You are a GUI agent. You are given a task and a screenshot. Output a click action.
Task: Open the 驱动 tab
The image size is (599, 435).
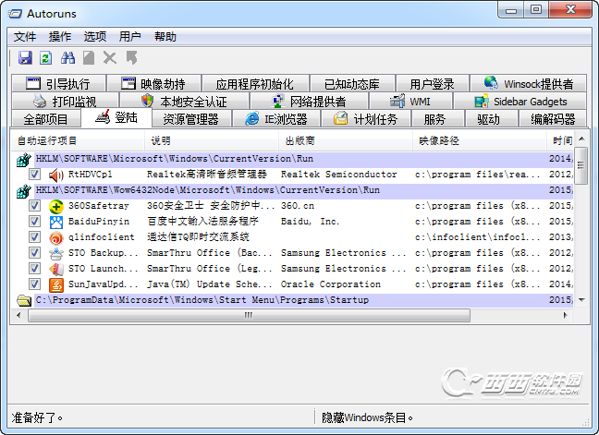[491, 119]
